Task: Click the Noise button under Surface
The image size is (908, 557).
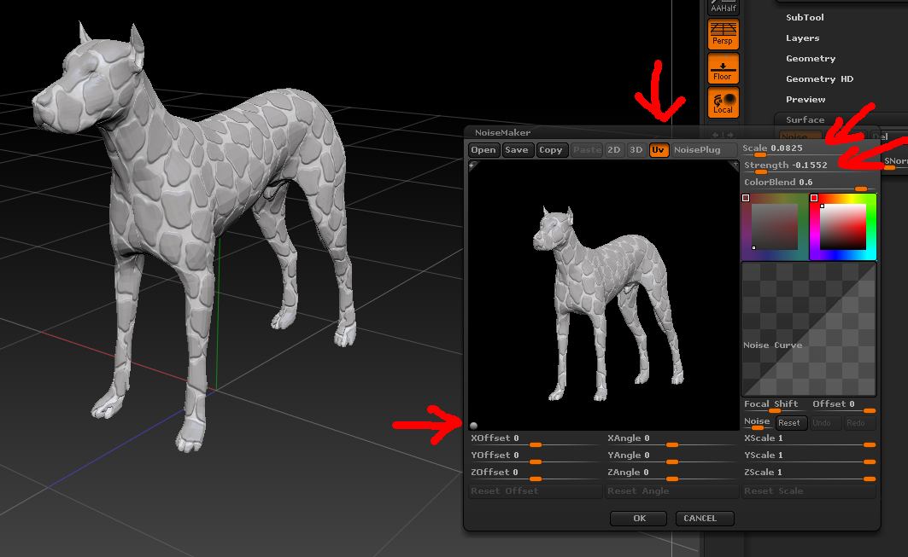Action: pos(800,136)
